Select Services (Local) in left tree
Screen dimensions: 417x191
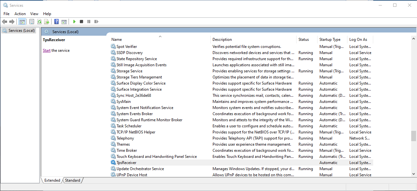click(x=19, y=31)
